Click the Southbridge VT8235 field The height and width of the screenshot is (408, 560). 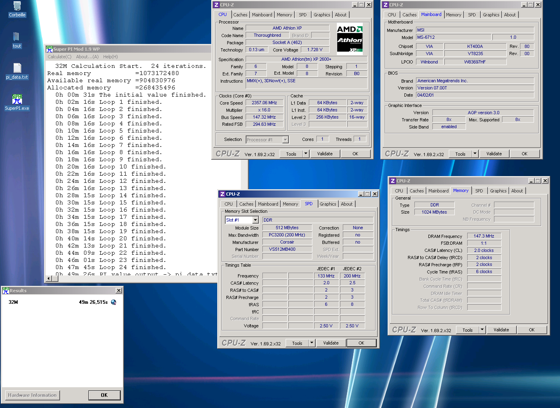475,53
